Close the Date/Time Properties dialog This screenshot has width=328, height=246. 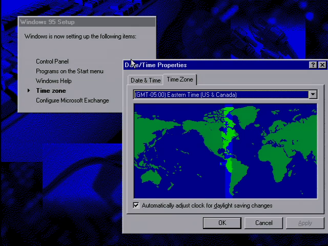pos(322,65)
